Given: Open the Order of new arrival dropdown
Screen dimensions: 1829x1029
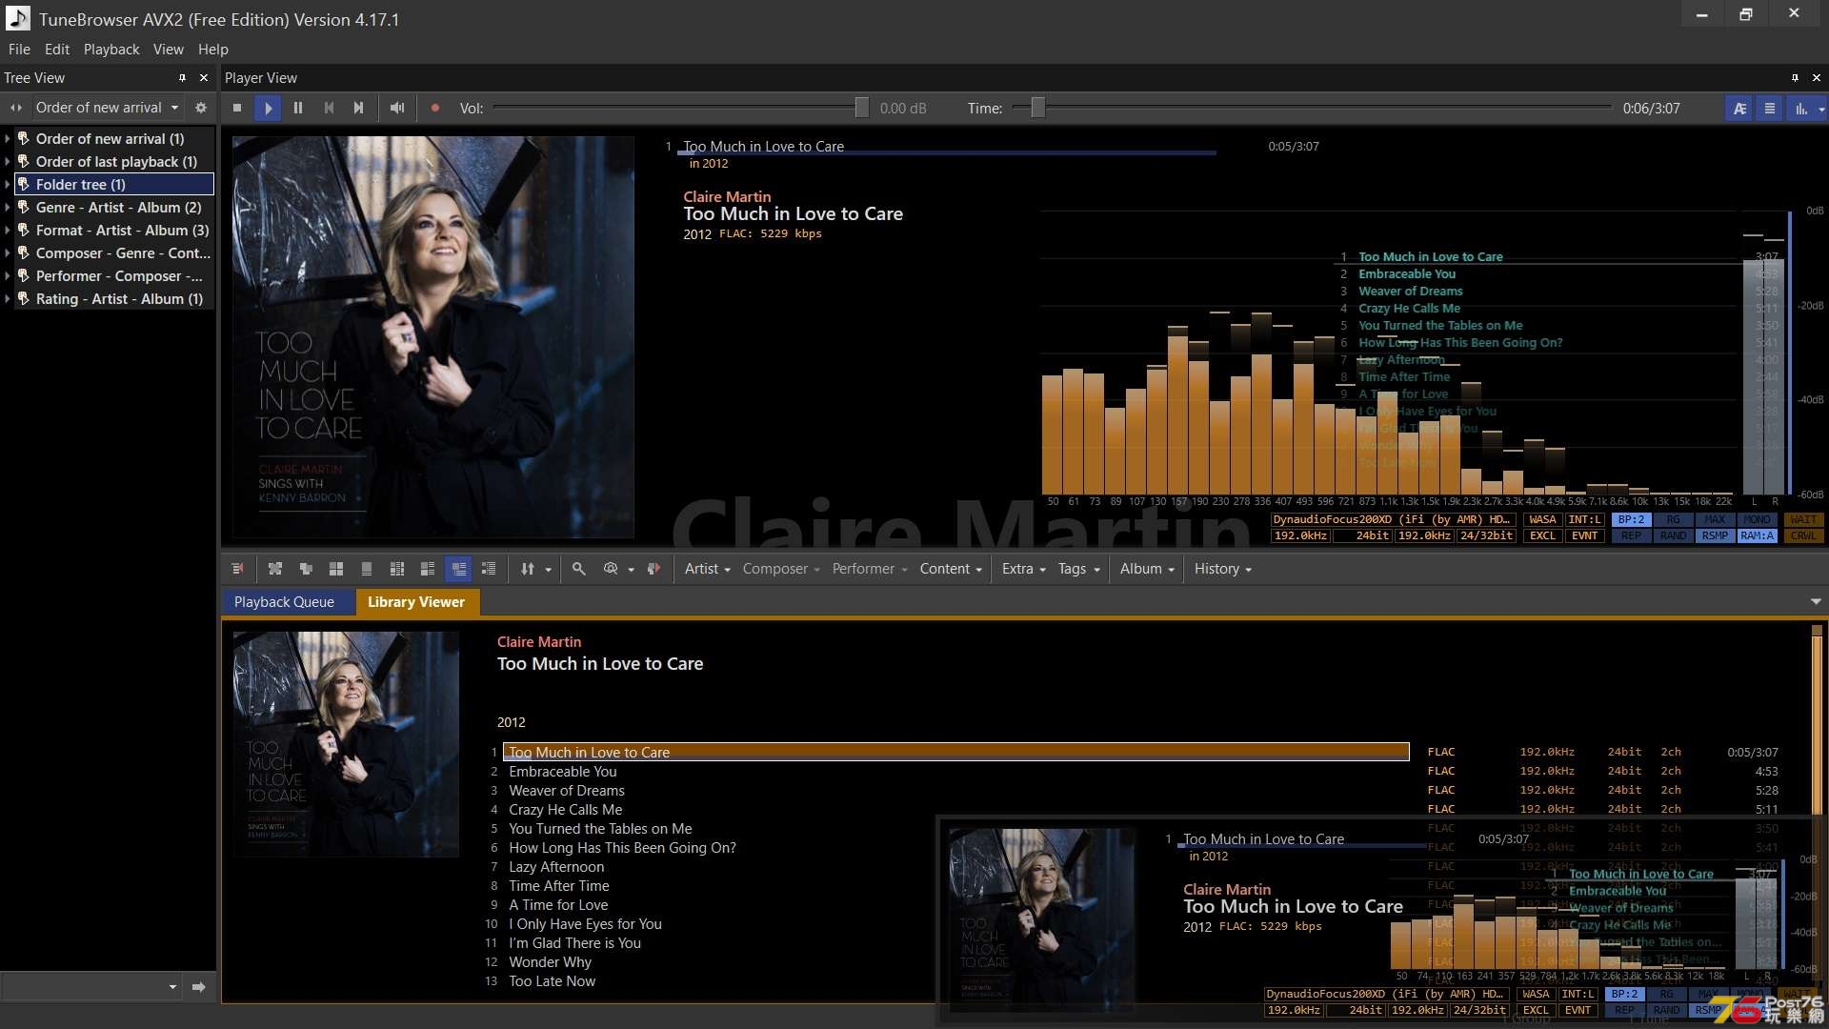Looking at the screenshot, I should (x=108, y=108).
